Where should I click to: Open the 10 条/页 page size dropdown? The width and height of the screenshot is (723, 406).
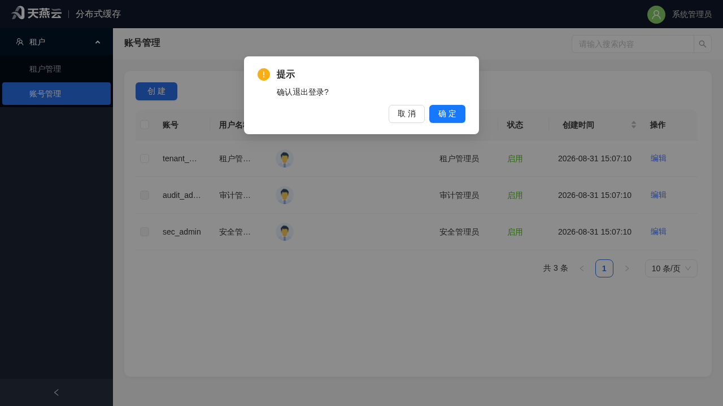(671, 268)
